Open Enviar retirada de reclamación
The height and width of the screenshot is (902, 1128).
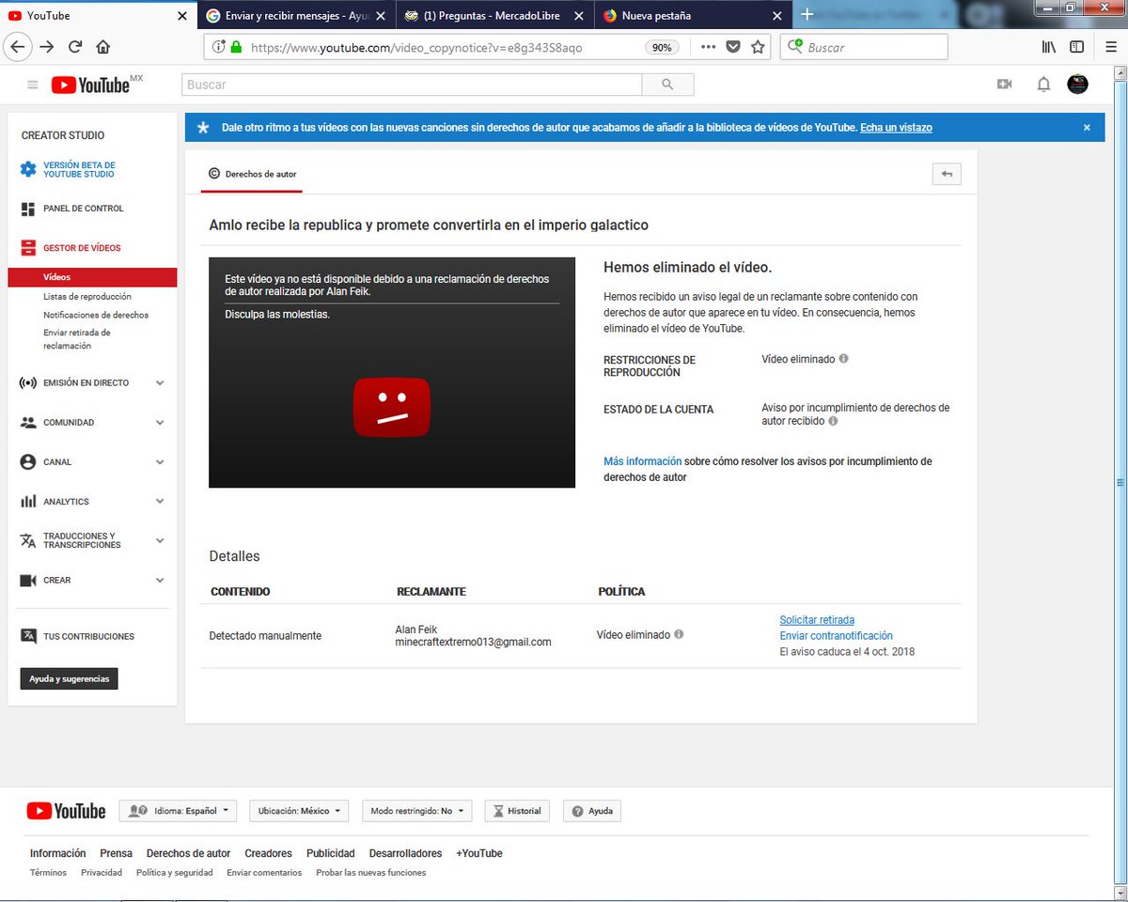point(77,339)
